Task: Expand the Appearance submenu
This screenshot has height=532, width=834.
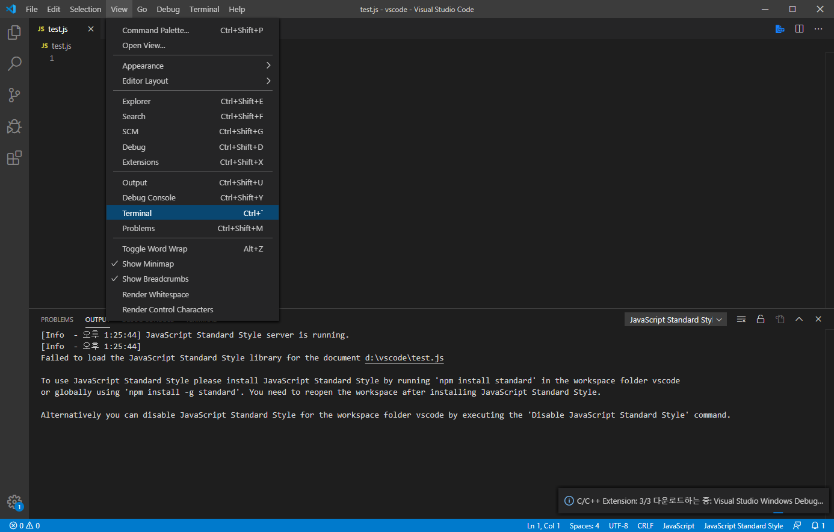Action: [193, 66]
